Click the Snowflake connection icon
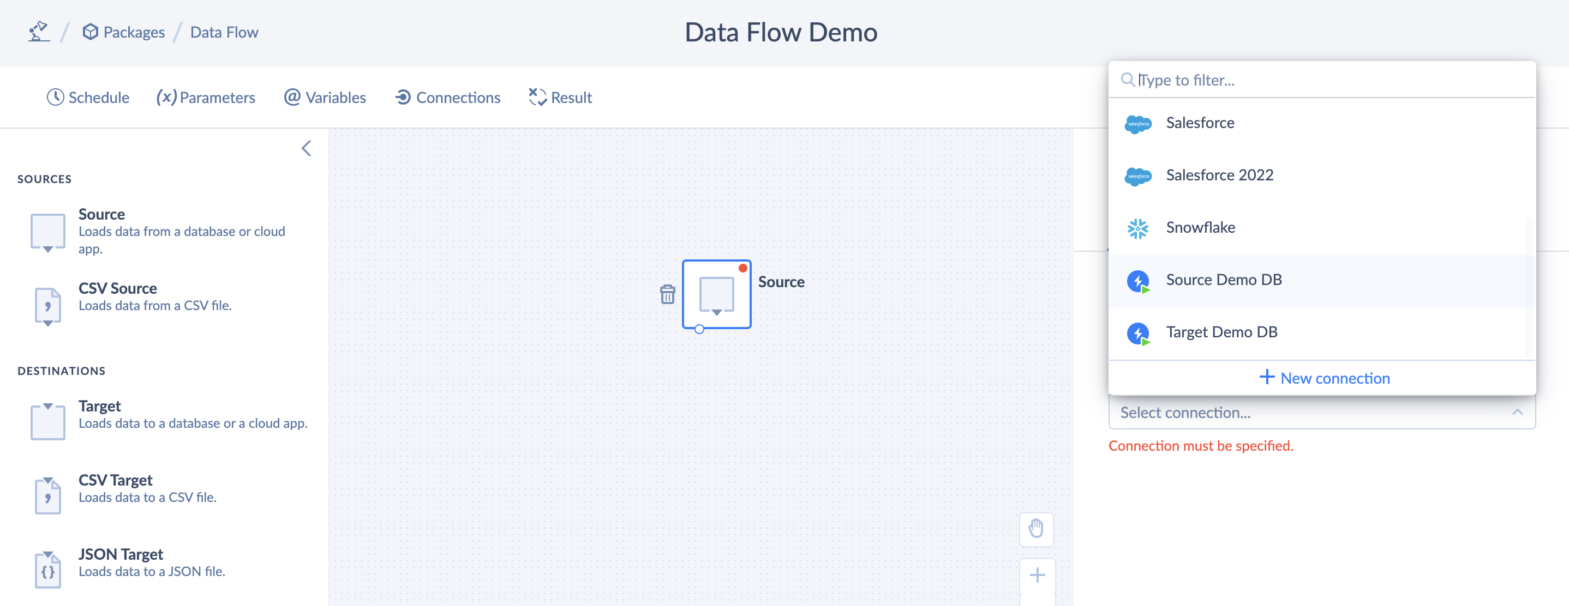Image resolution: width=1569 pixels, height=606 pixels. click(1139, 227)
